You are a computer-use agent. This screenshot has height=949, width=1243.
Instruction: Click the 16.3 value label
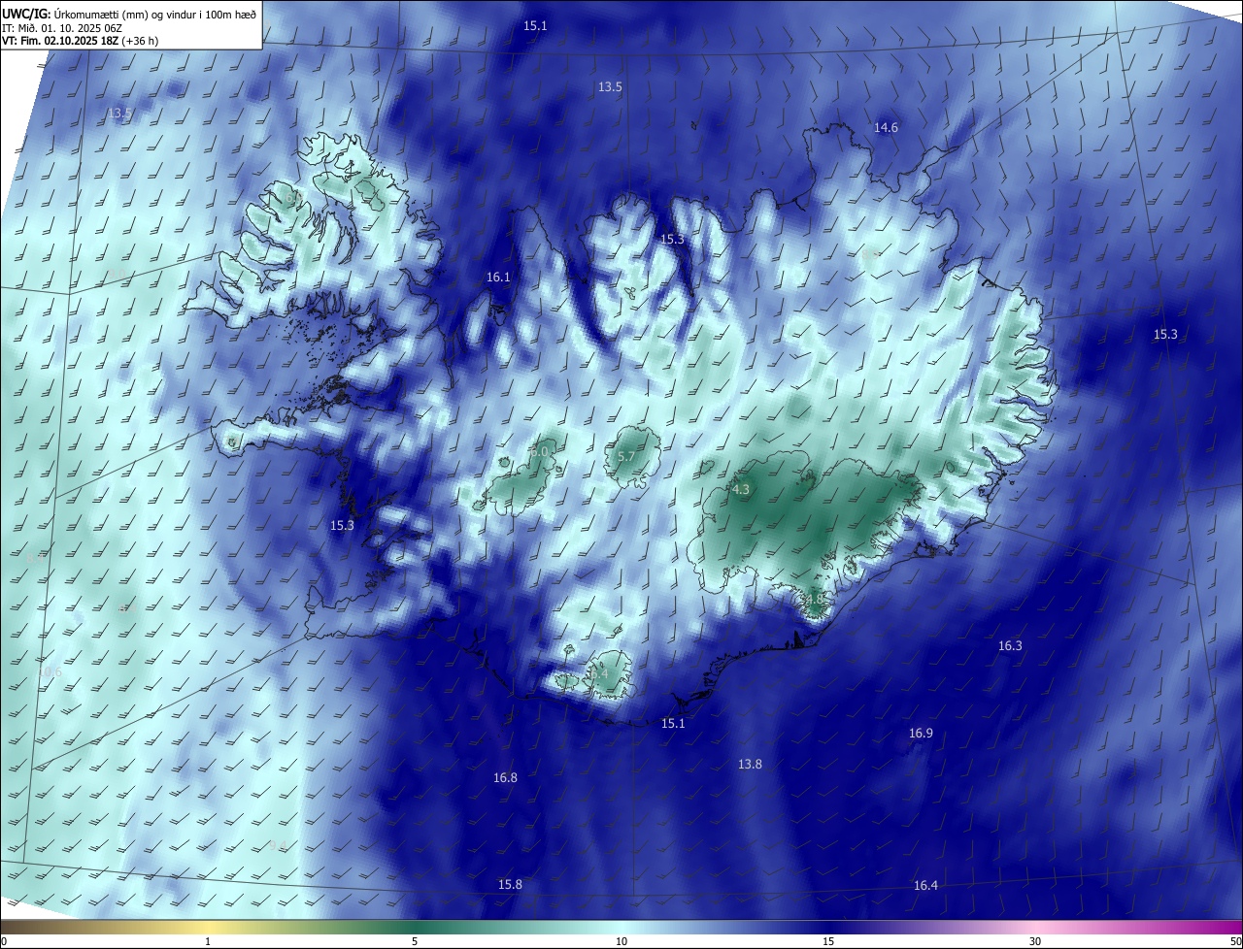1010,646
